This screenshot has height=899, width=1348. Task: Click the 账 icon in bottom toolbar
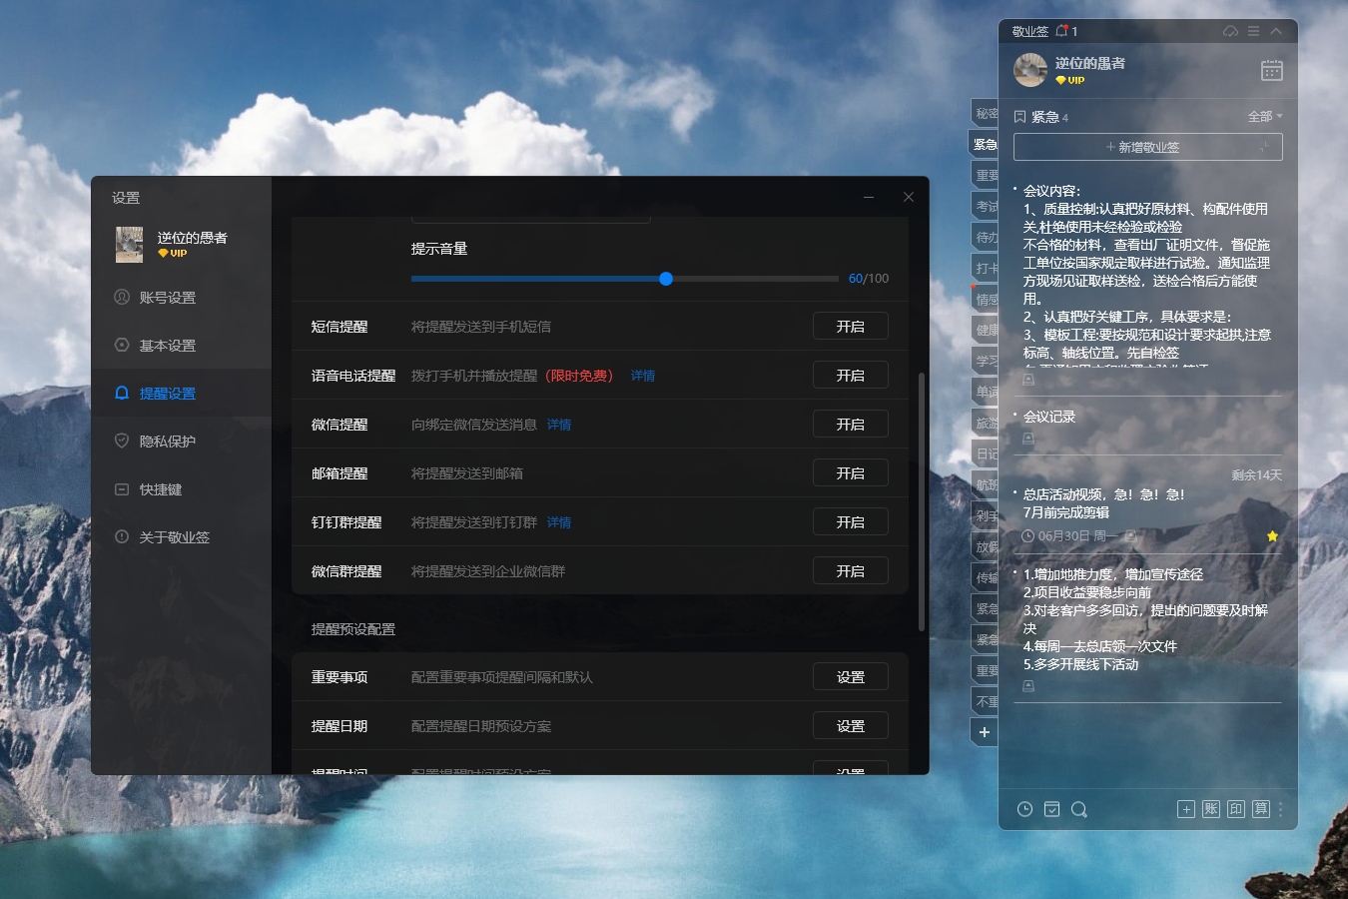click(1211, 809)
